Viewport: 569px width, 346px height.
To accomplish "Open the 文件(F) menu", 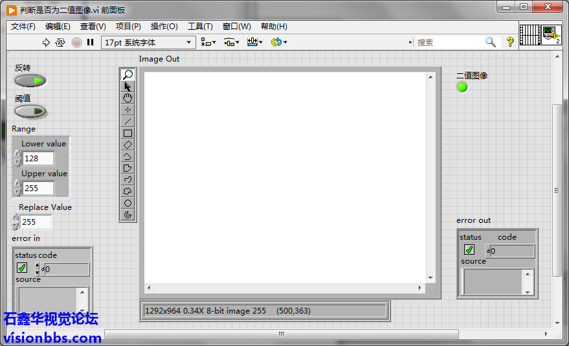I will (x=23, y=27).
